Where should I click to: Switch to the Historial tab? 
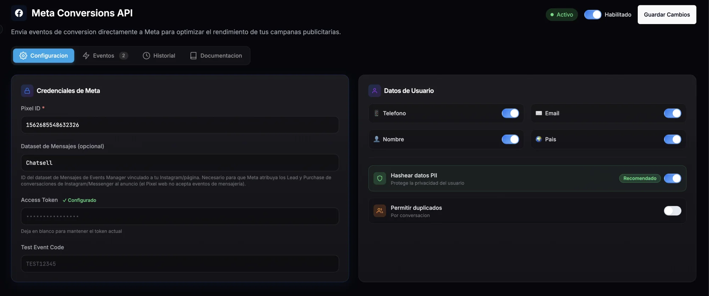click(x=159, y=56)
